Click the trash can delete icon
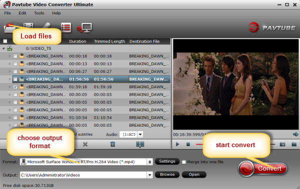The height and width of the screenshot is (189, 300). tap(112, 144)
